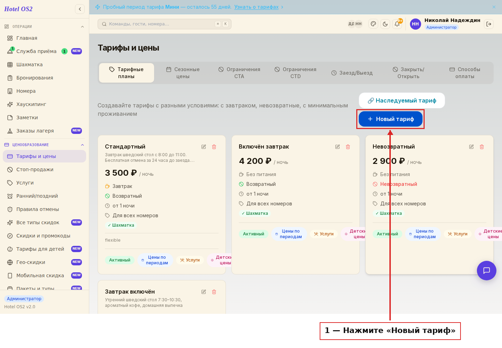Screen dimensions: 502x348
Task: Delete the Включён завтрак tariff via trash icon
Action: [x=348, y=147]
